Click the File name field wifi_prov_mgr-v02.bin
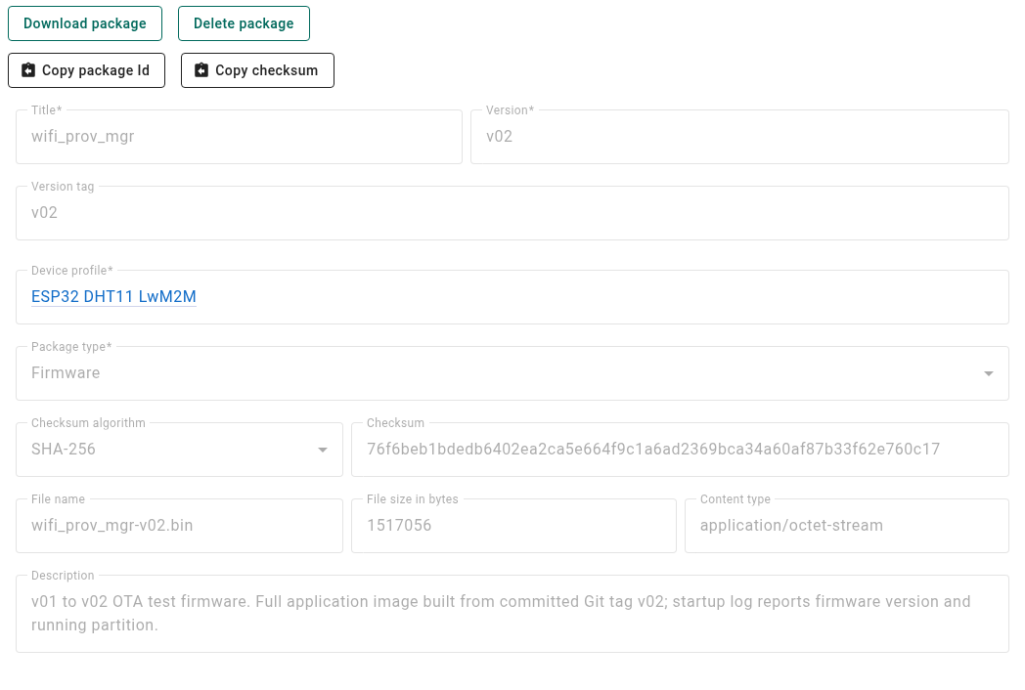The image size is (1025, 690). point(180,526)
